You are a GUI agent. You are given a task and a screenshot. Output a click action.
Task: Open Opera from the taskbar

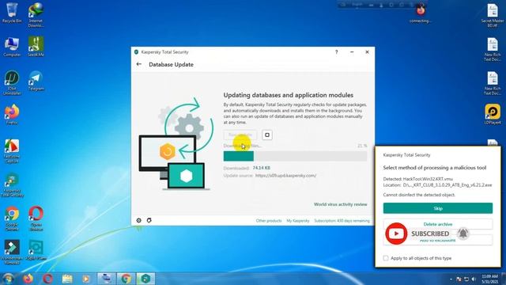point(47,279)
